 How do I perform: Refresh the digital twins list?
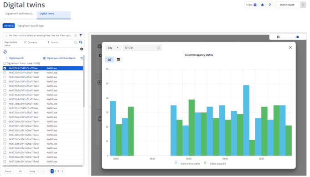pos(5,52)
